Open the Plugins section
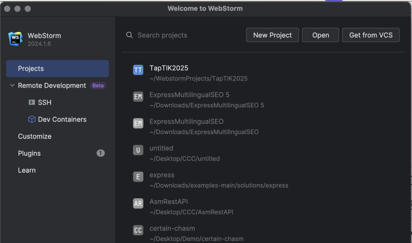Image resolution: width=412 pixels, height=243 pixels. pyautogui.click(x=29, y=153)
